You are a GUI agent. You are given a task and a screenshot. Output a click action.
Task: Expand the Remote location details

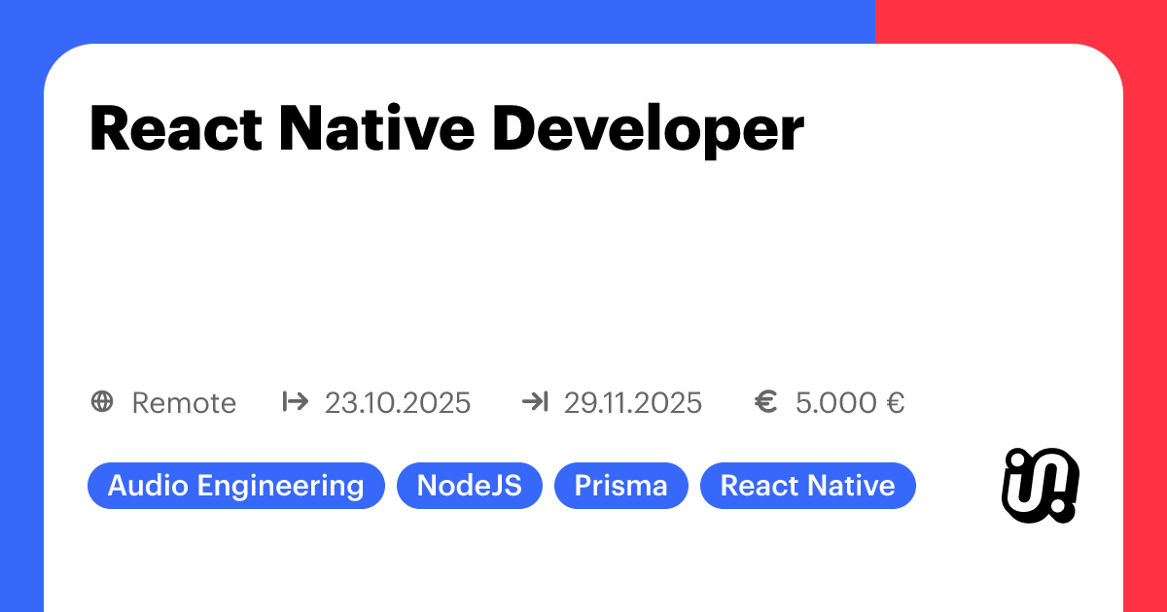[x=184, y=402]
